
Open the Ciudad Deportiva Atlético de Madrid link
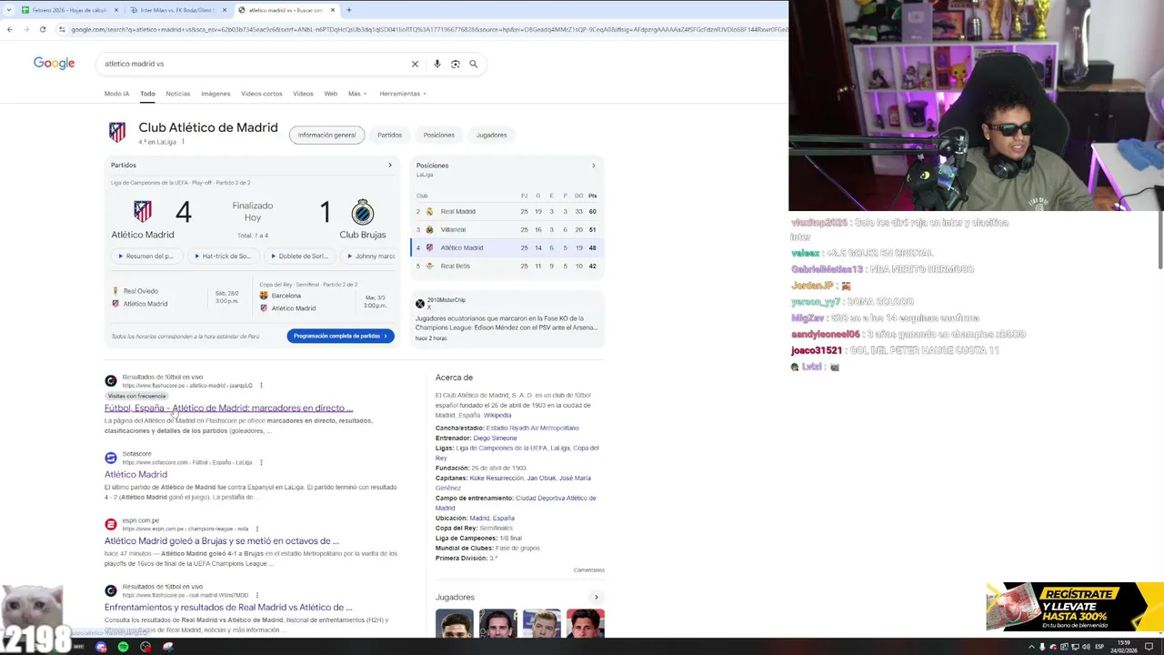coord(516,503)
